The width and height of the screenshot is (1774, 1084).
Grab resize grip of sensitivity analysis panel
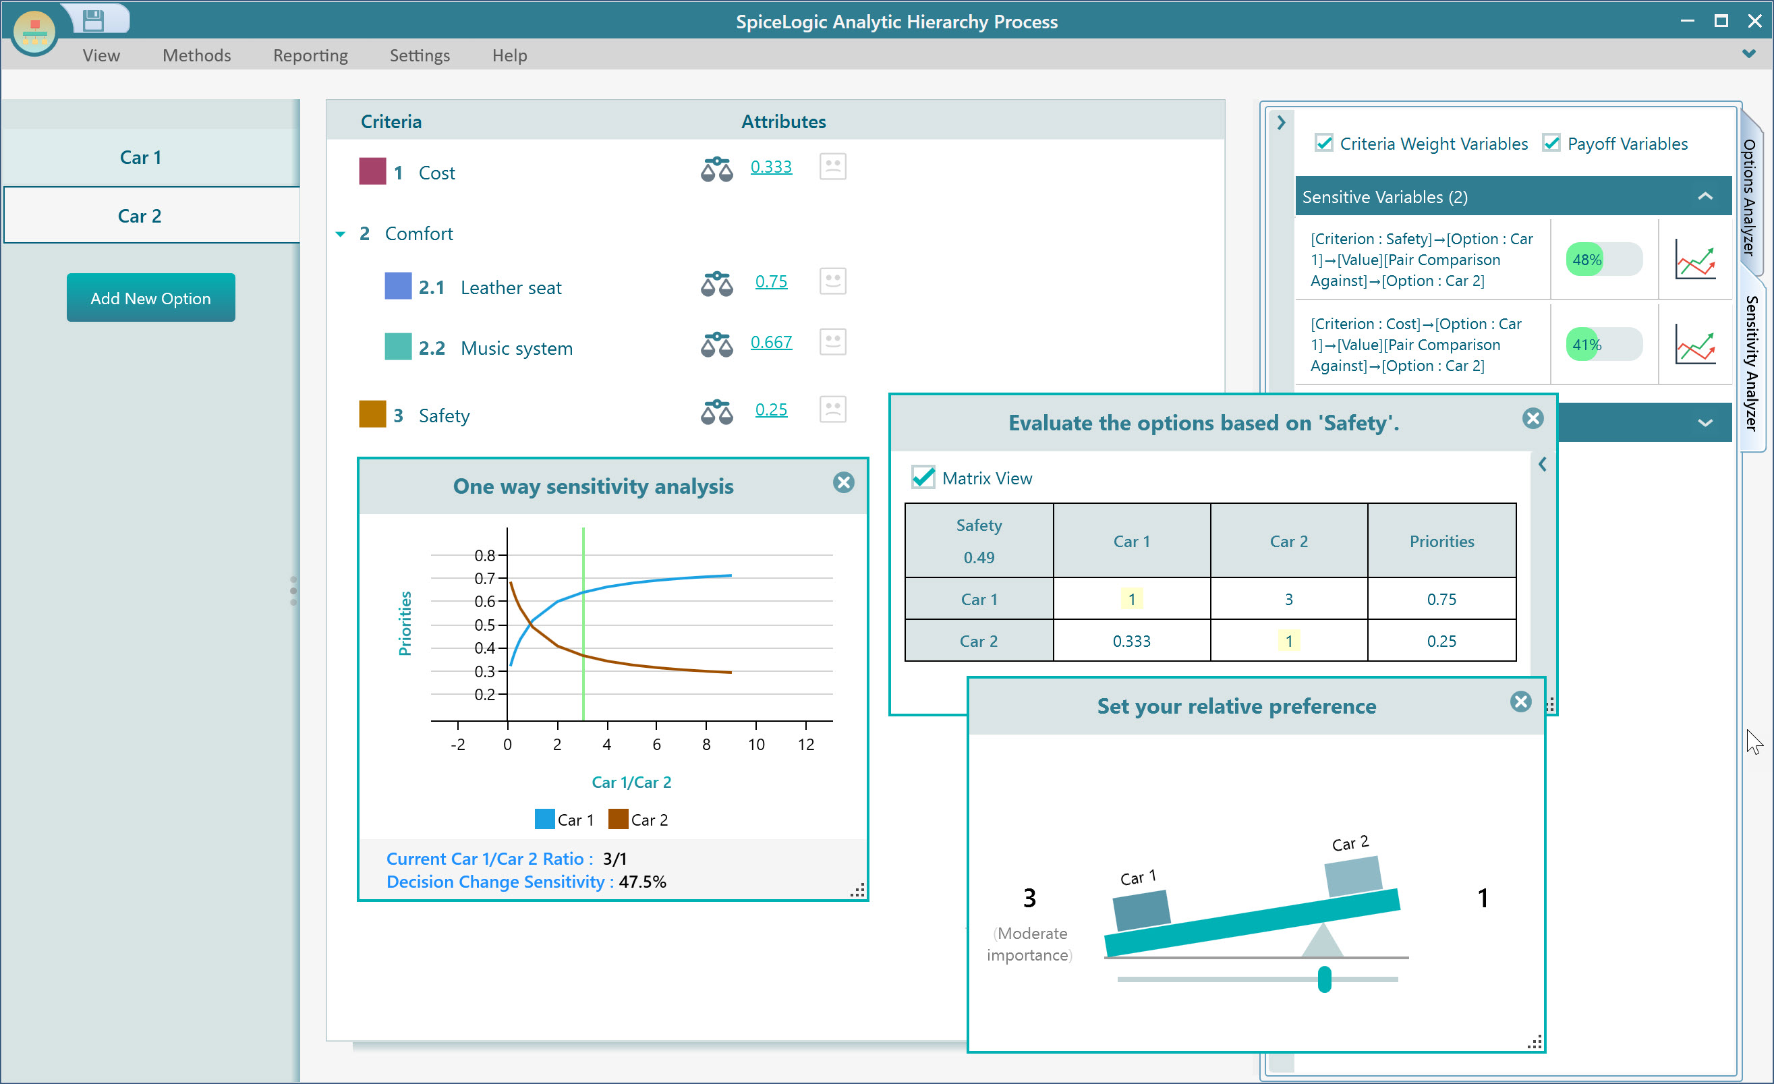pyautogui.click(x=857, y=890)
